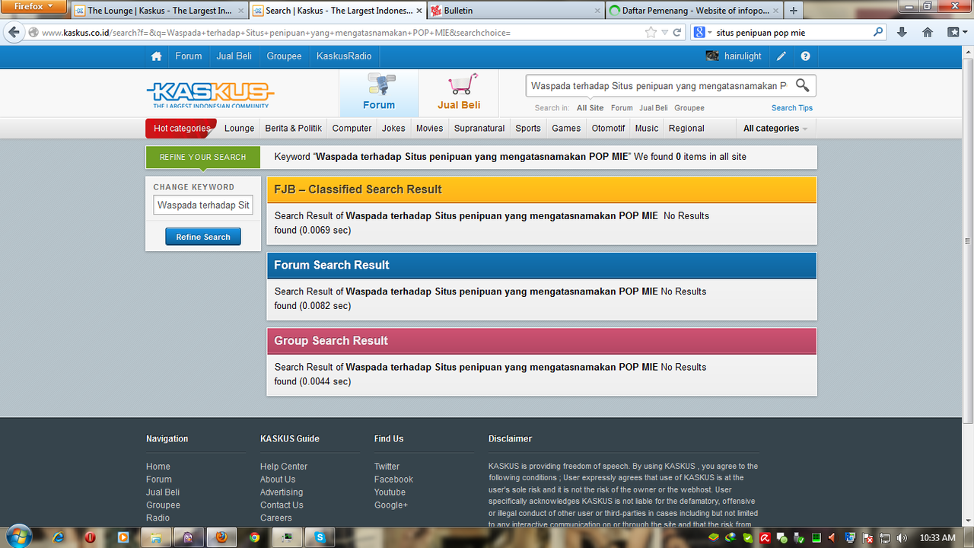The width and height of the screenshot is (974, 548).
Task: Bookmark this page with the star icon
Action: pyautogui.click(x=651, y=33)
